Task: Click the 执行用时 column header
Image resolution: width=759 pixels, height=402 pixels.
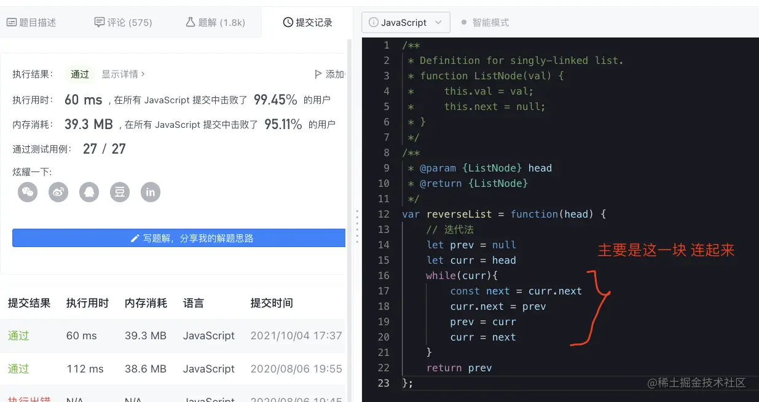Action: (x=87, y=303)
